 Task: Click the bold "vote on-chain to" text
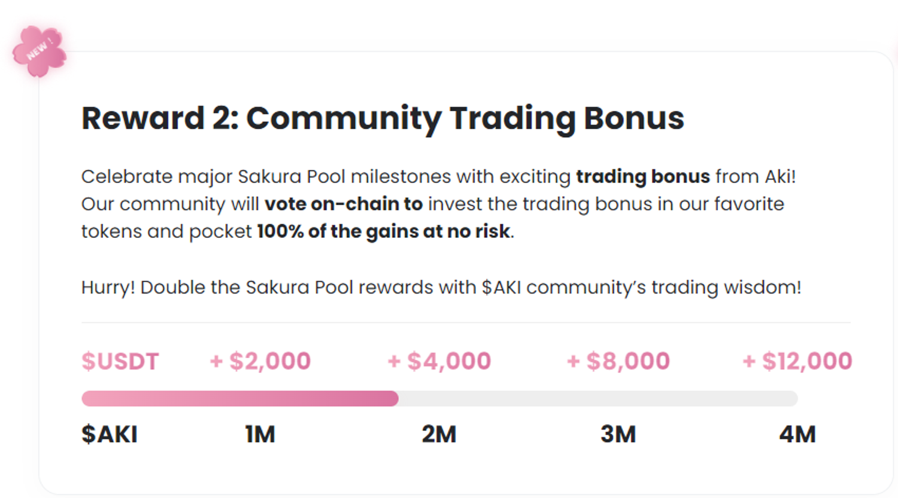[x=344, y=204]
